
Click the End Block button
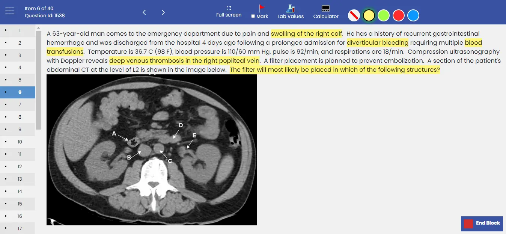pos(482,223)
